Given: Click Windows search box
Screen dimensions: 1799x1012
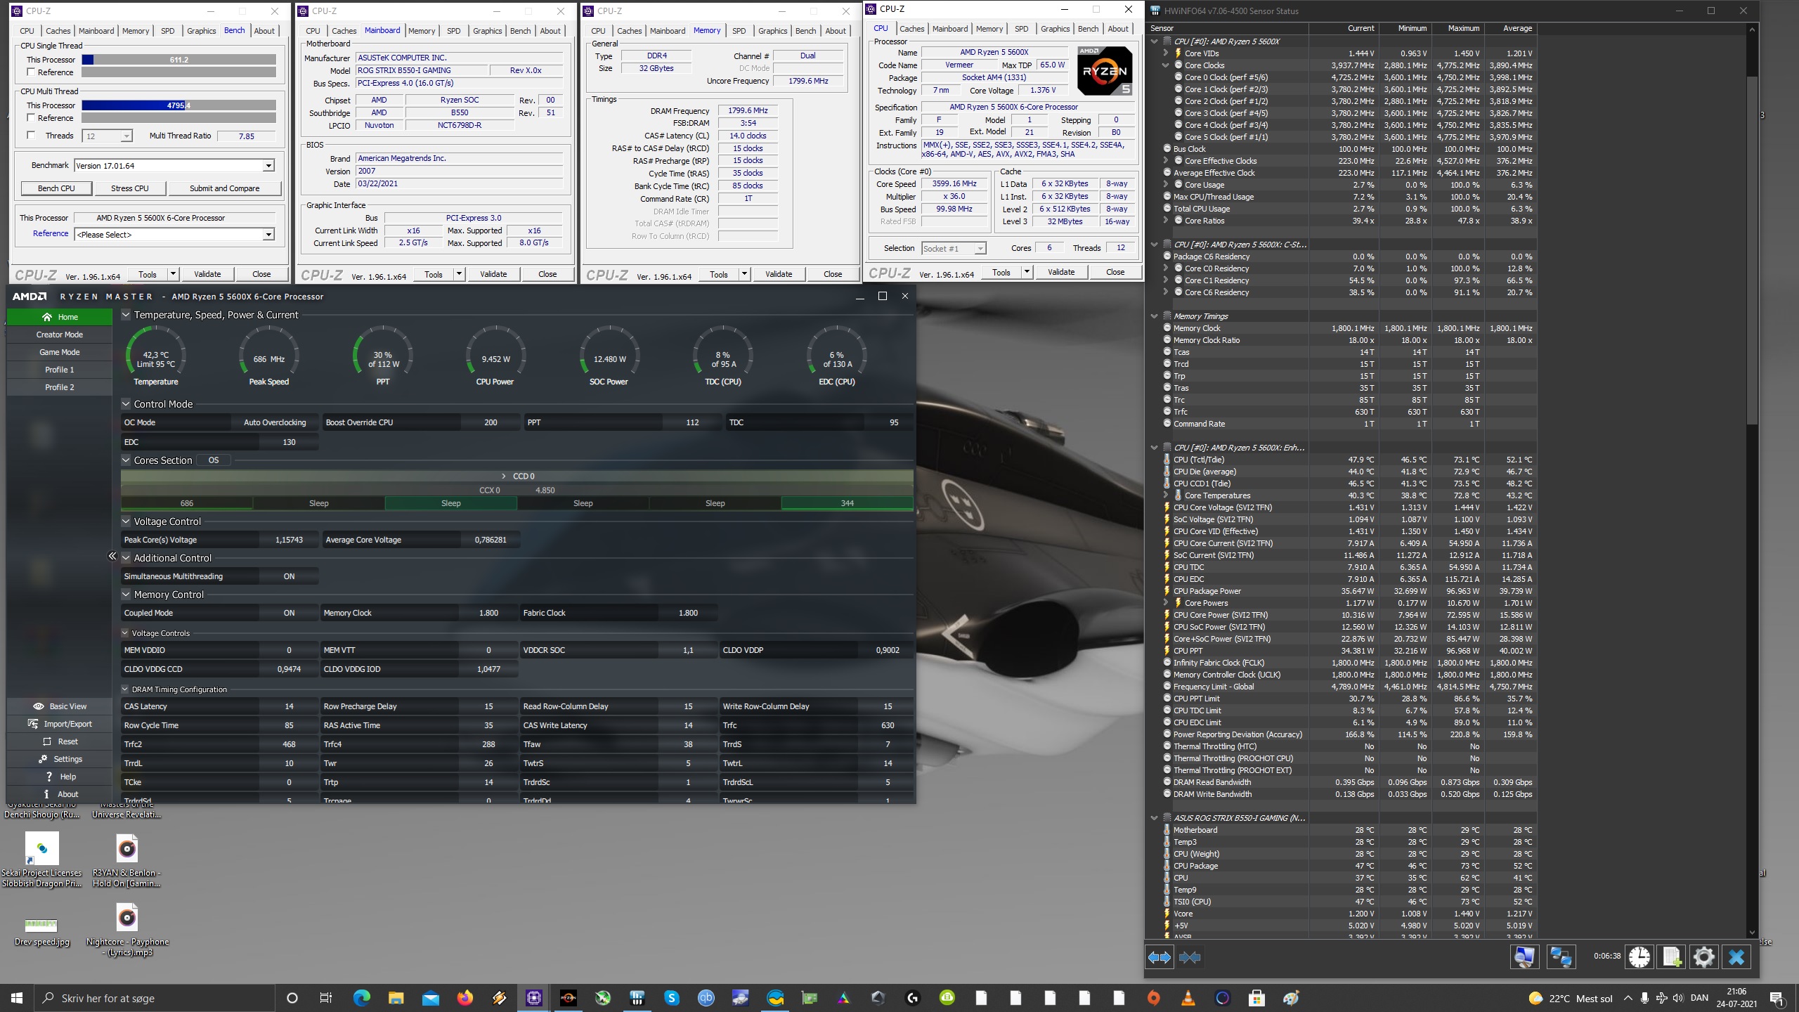Looking at the screenshot, I should click(153, 998).
